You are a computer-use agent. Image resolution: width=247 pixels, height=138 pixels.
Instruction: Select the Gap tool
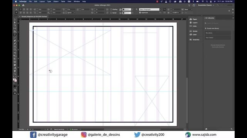pyautogui.click(x=15, y=28)
